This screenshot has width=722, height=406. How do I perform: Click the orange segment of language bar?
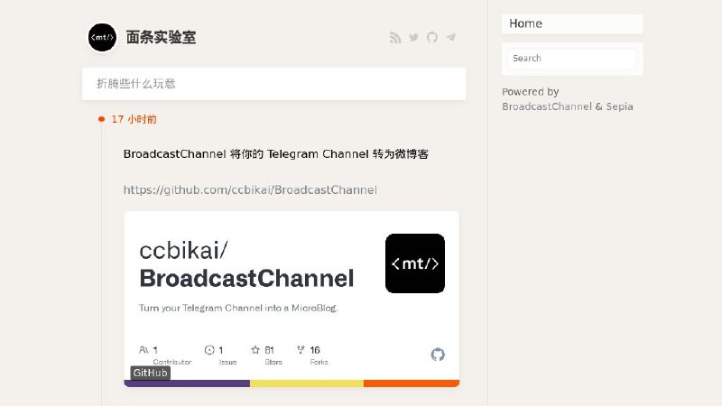click(x=411, y=383)
